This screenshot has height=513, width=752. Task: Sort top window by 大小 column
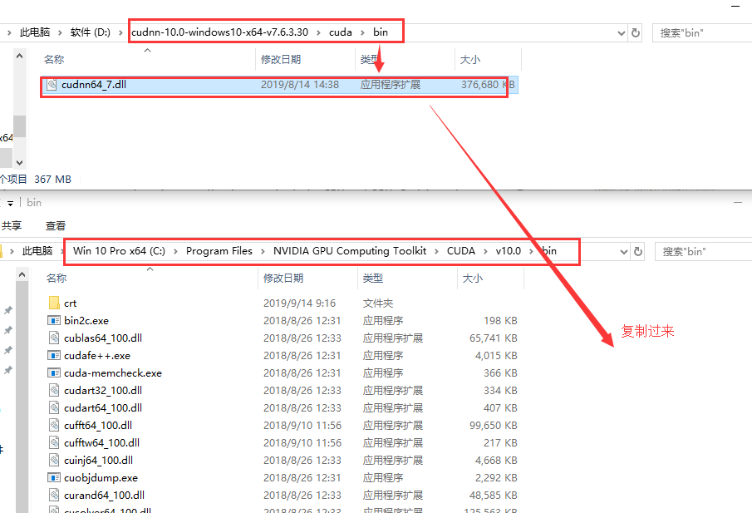470,60
